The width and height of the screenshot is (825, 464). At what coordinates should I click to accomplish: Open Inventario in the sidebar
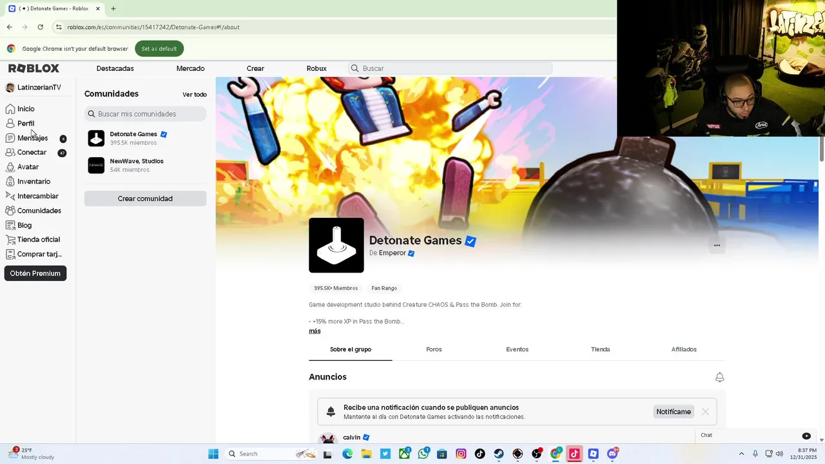click(28, 182)
